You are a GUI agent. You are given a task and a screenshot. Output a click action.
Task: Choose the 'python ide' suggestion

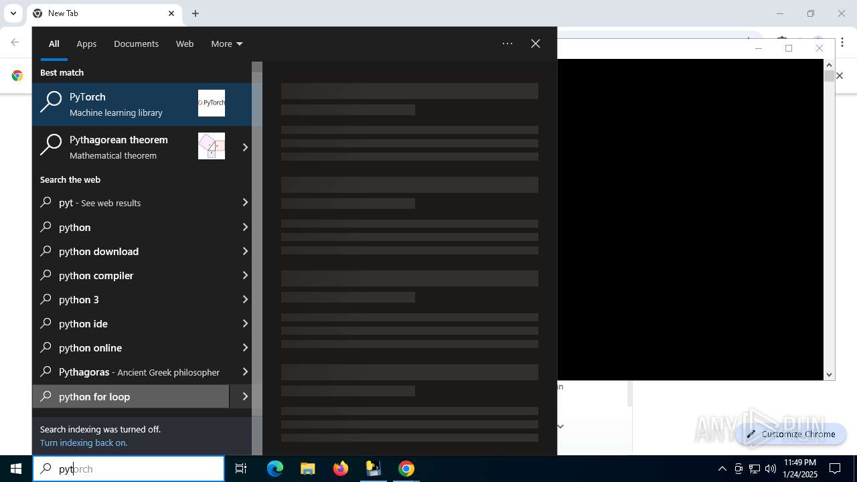[x=131, y=324]
